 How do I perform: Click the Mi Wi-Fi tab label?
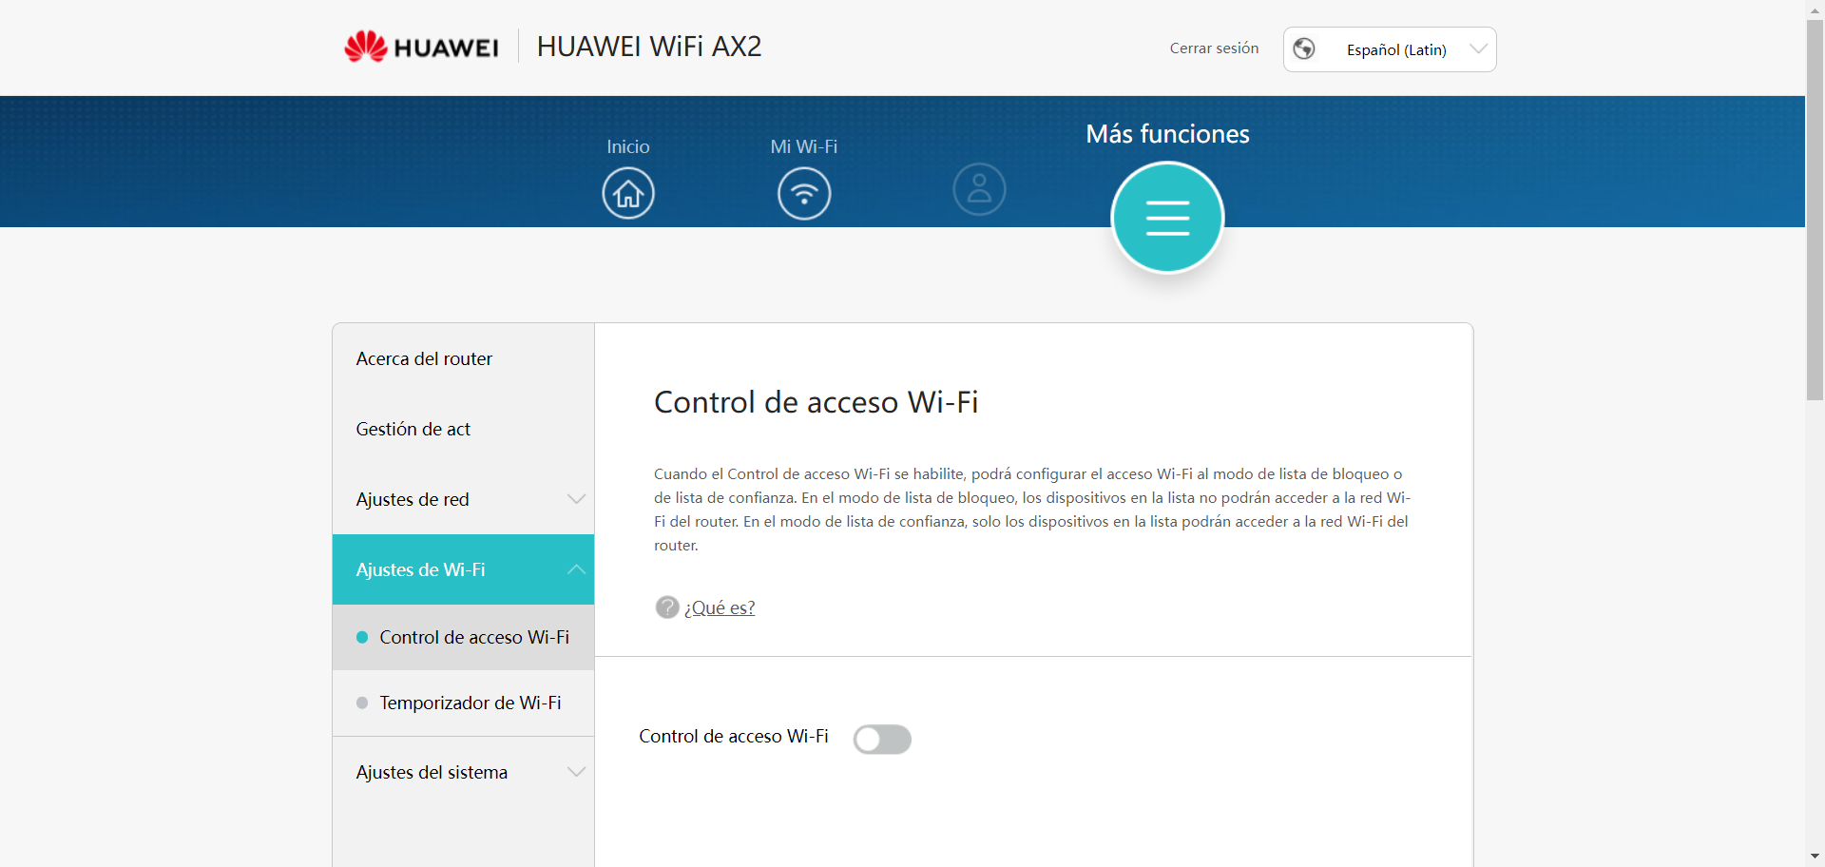tap(804, 146)
